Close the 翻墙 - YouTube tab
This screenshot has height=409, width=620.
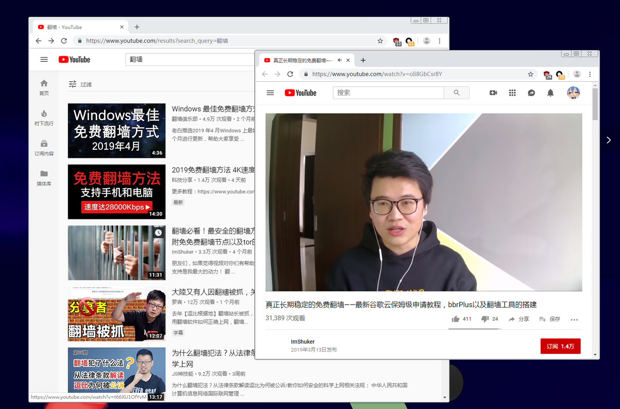(122, 27)
